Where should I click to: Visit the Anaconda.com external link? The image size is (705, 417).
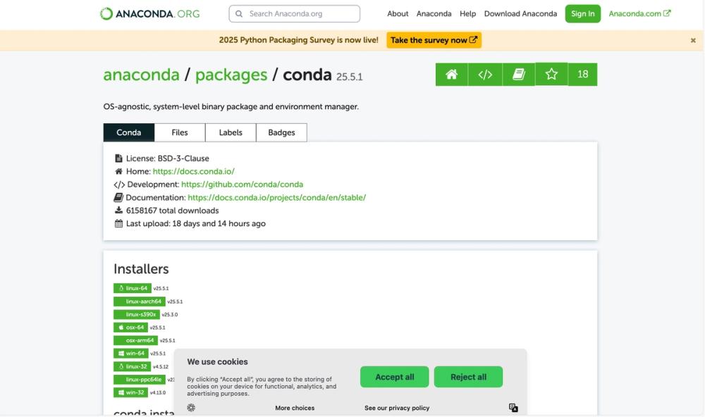click(639, 14)
